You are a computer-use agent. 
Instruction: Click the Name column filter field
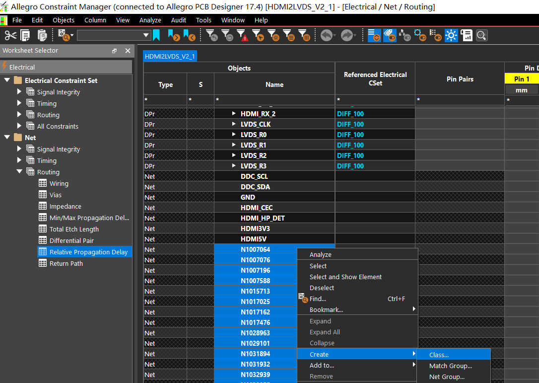[274, 100]
